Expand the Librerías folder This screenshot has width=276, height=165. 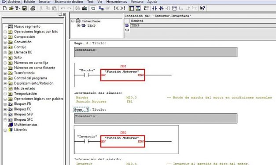tap(5, 130)
